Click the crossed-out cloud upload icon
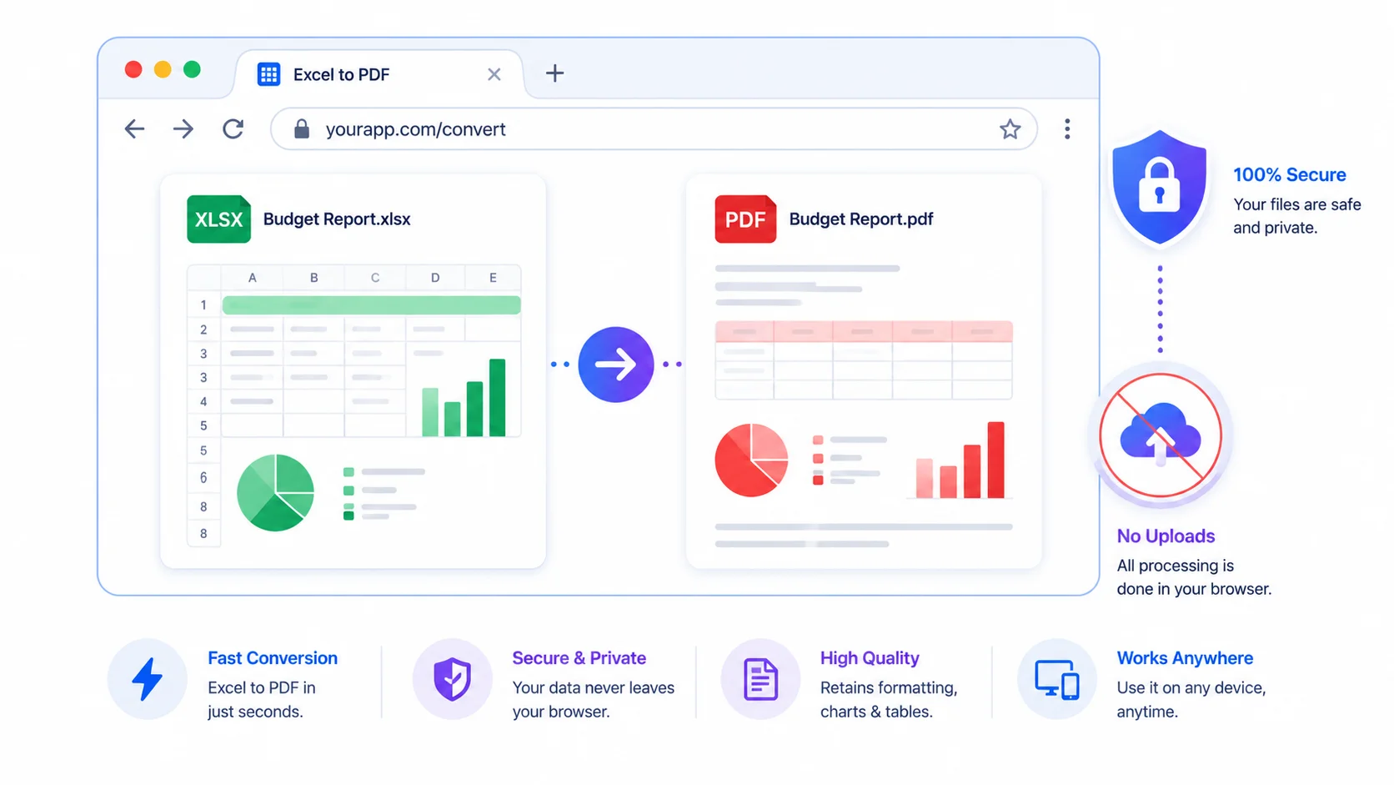The width and height of the screenshot is (1394, 785). click(1161, 435)
